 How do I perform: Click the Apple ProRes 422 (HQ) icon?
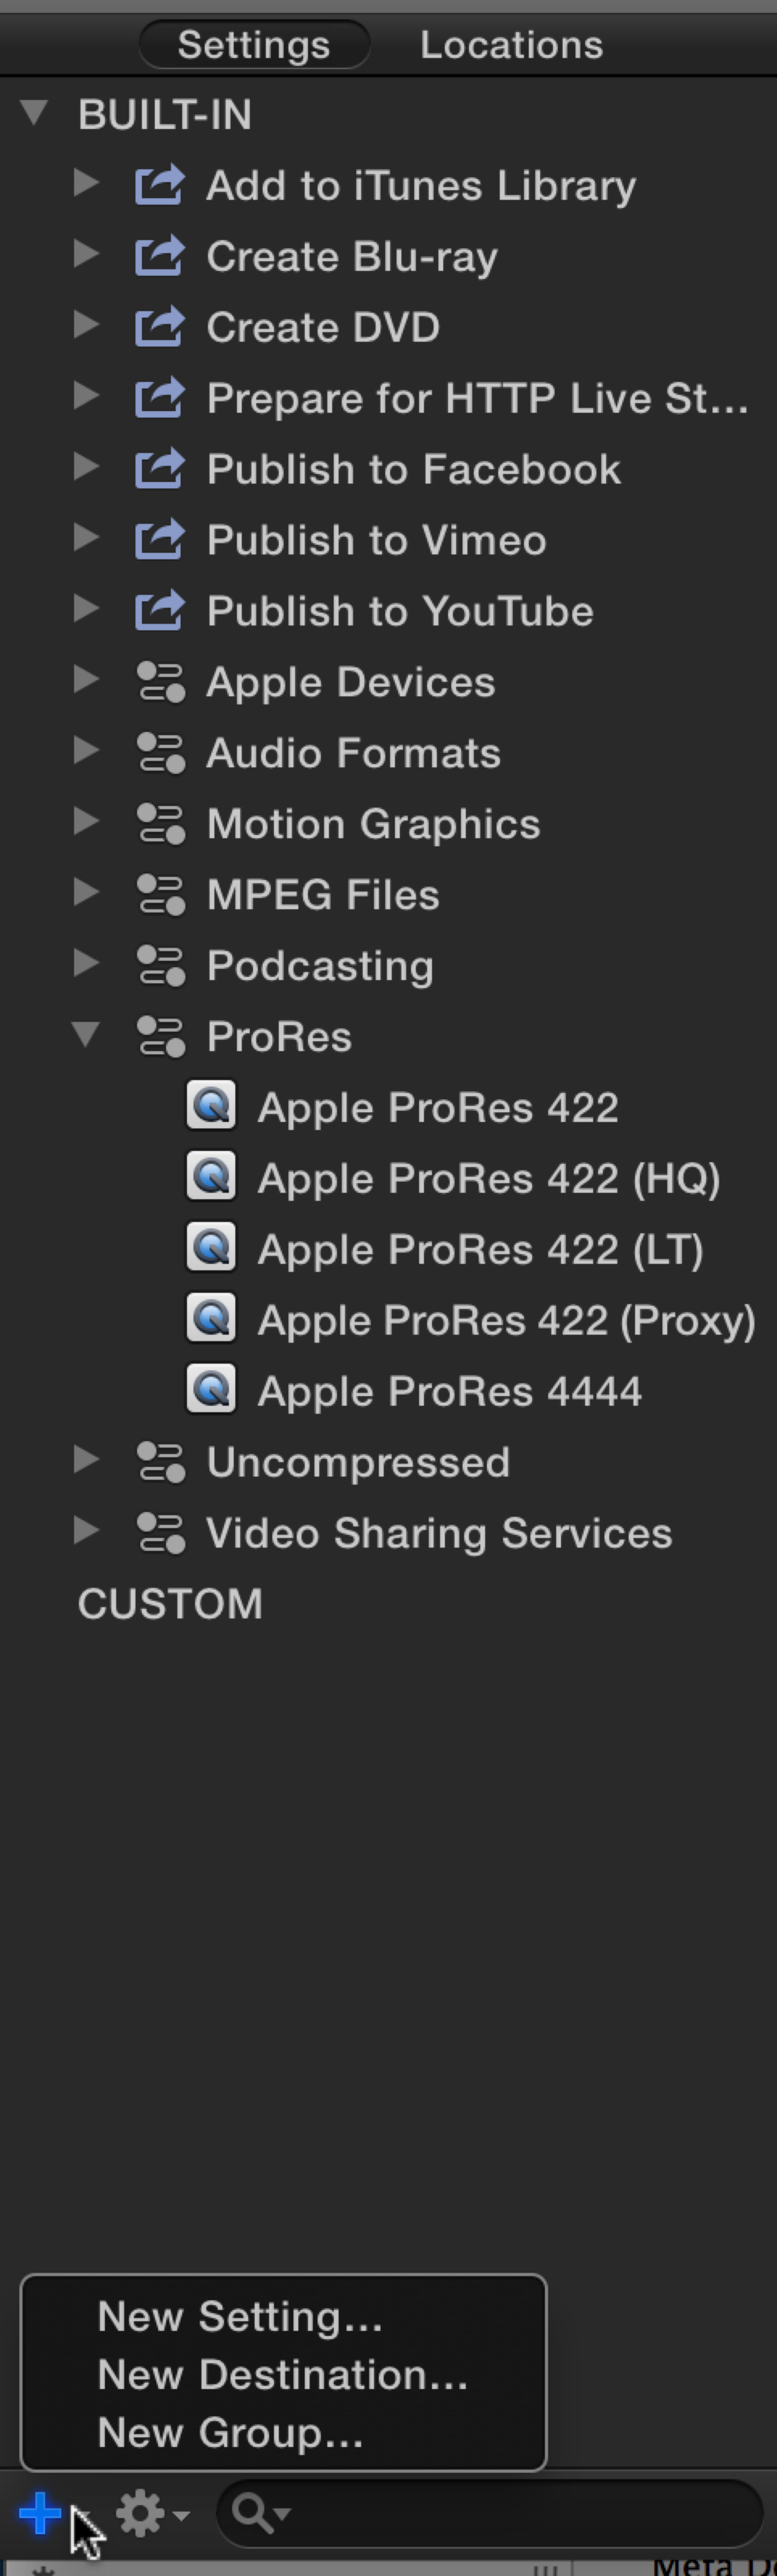pos(211,1177)
